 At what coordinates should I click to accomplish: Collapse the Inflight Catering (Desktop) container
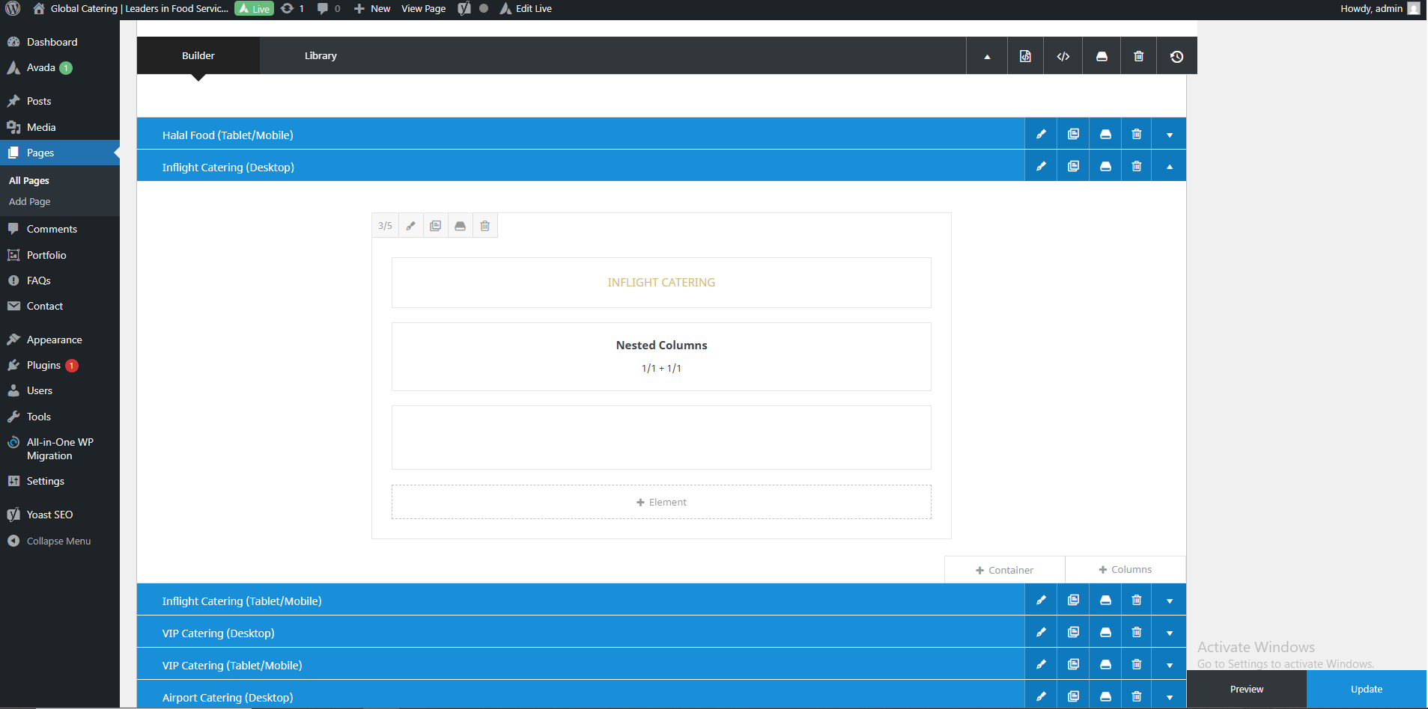(1169, 167)
